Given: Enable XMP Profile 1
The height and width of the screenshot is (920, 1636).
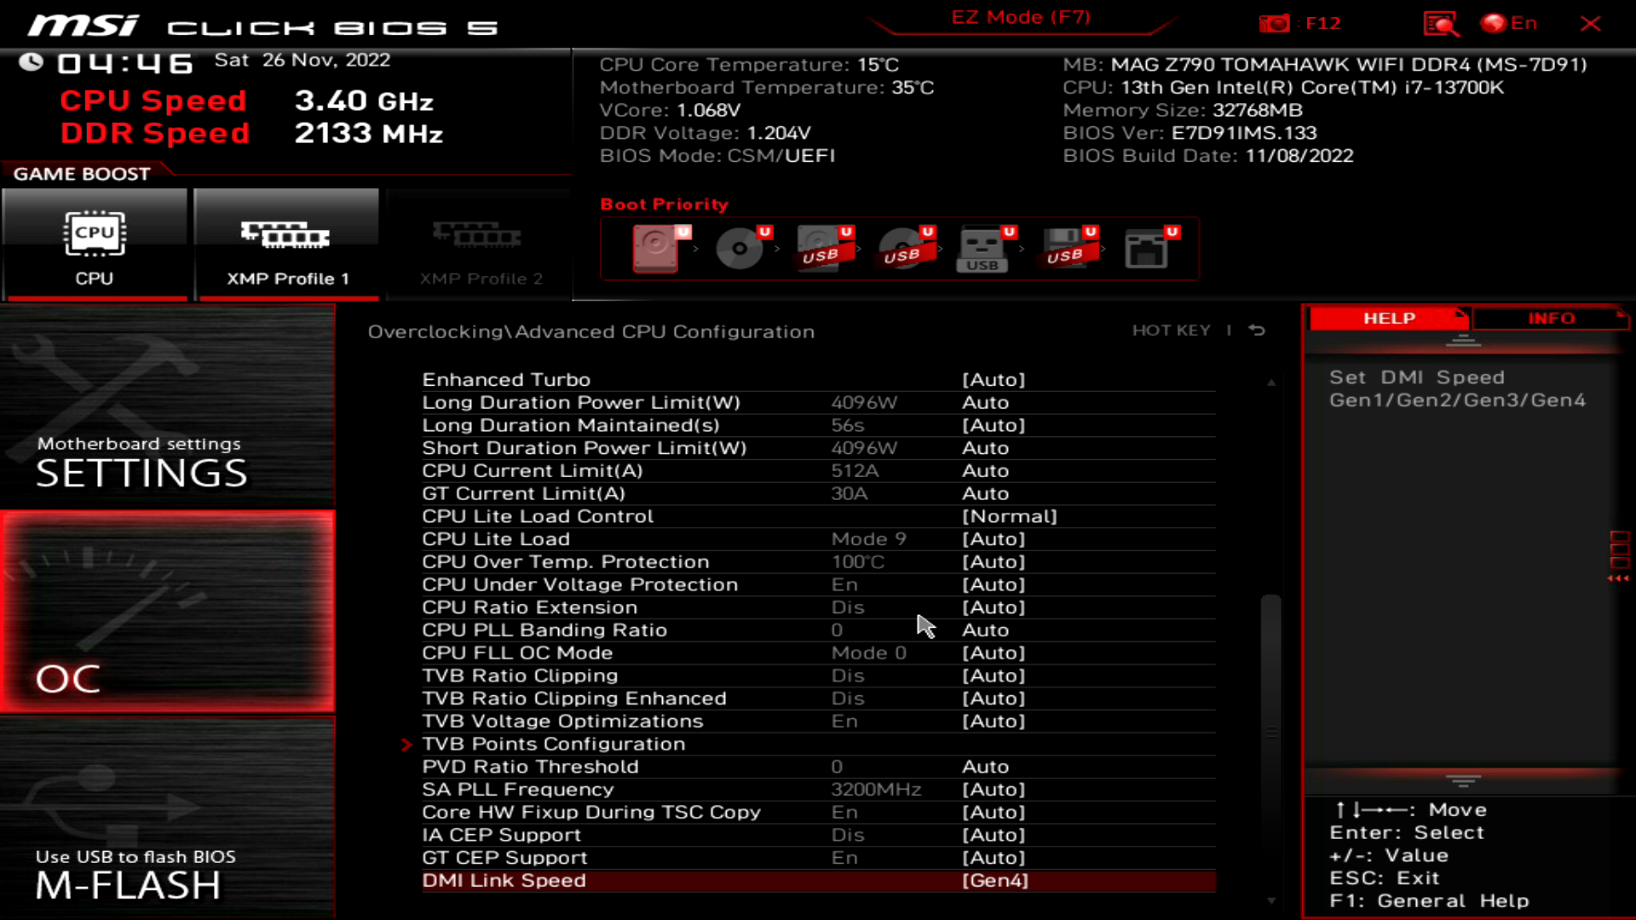Looking at the screenshot, I should coord(287,244).
